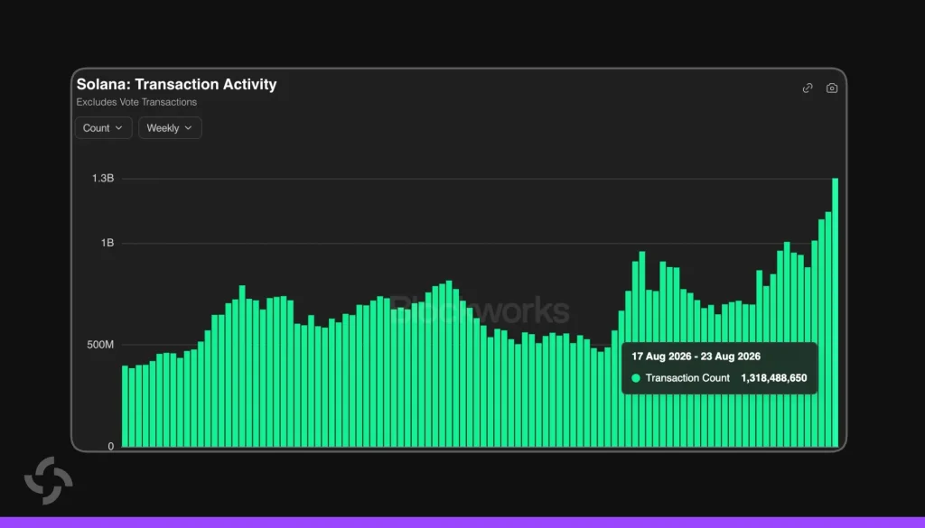Take a chart snapshot with camera icon

pos(832,88)
